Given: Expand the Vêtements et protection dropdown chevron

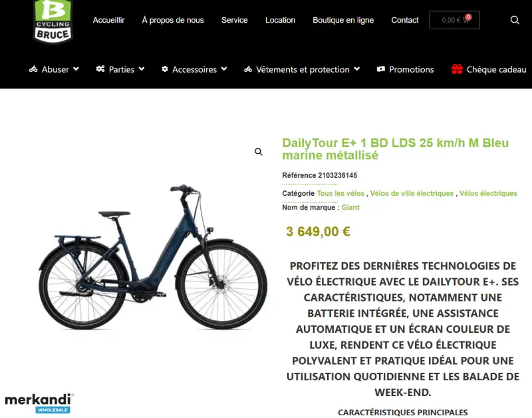Looking at the screenshot, I should (356, 69).
